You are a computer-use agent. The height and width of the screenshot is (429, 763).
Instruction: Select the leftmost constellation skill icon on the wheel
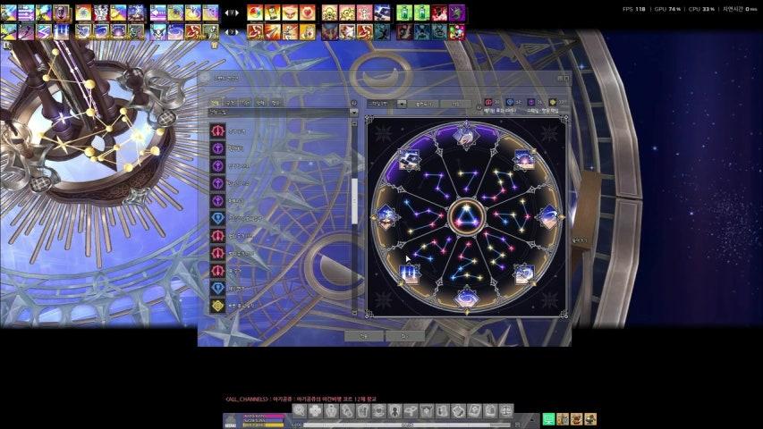click(386, 217)
